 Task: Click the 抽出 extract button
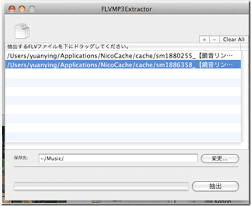(215, 186)
